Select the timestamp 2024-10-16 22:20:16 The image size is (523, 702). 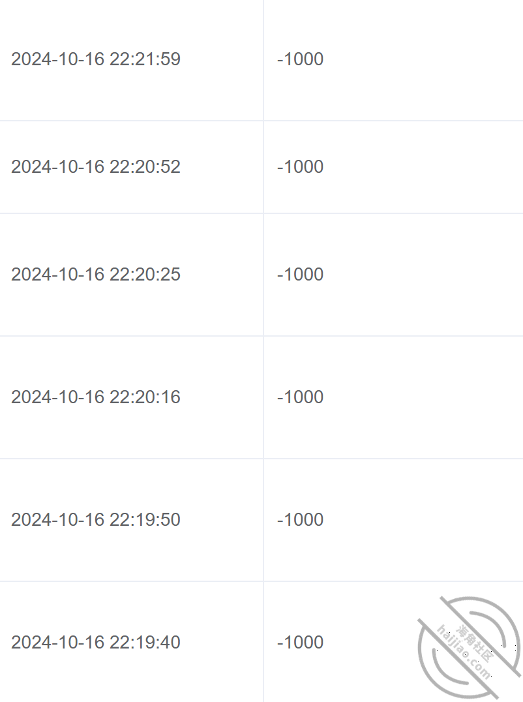(96, 397)
